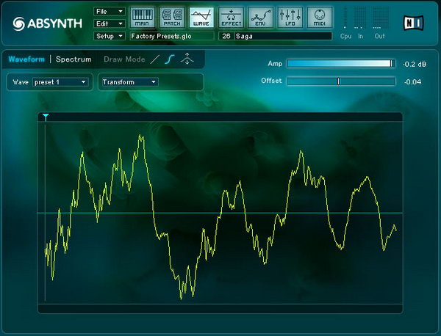Image resolution: width=441 pixels, height=336 pixels.
Task: Switch to the Waveform view
Action: [x=26, y=59]
